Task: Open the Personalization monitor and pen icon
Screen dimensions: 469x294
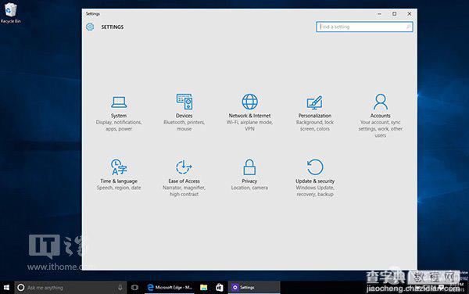Action: [x=315, y=102]
